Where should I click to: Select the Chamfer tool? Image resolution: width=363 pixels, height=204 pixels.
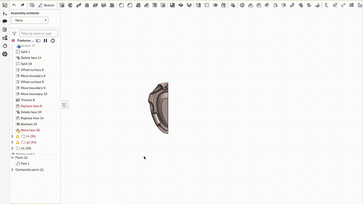130,5
